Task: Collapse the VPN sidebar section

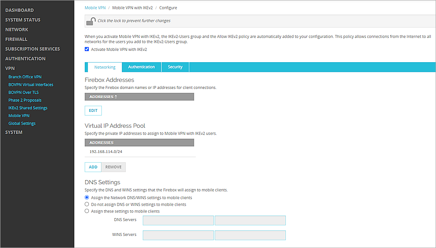Action: [x=10, y=68]
